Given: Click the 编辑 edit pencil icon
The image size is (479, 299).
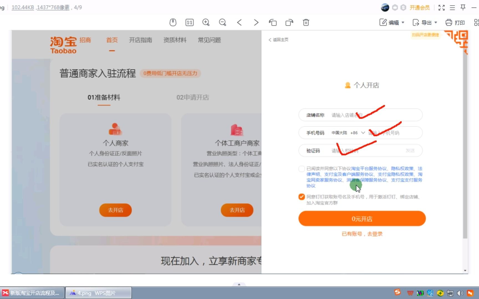Looking at the screenshot, I should click(383, 22).
